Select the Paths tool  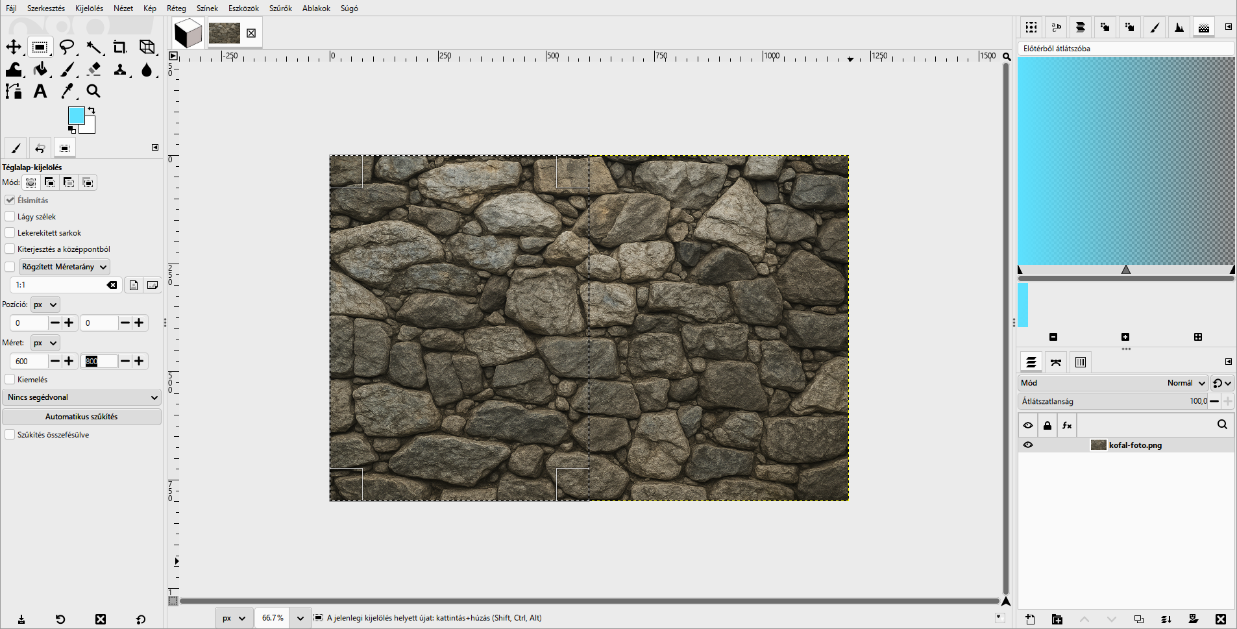coord(14,92)
